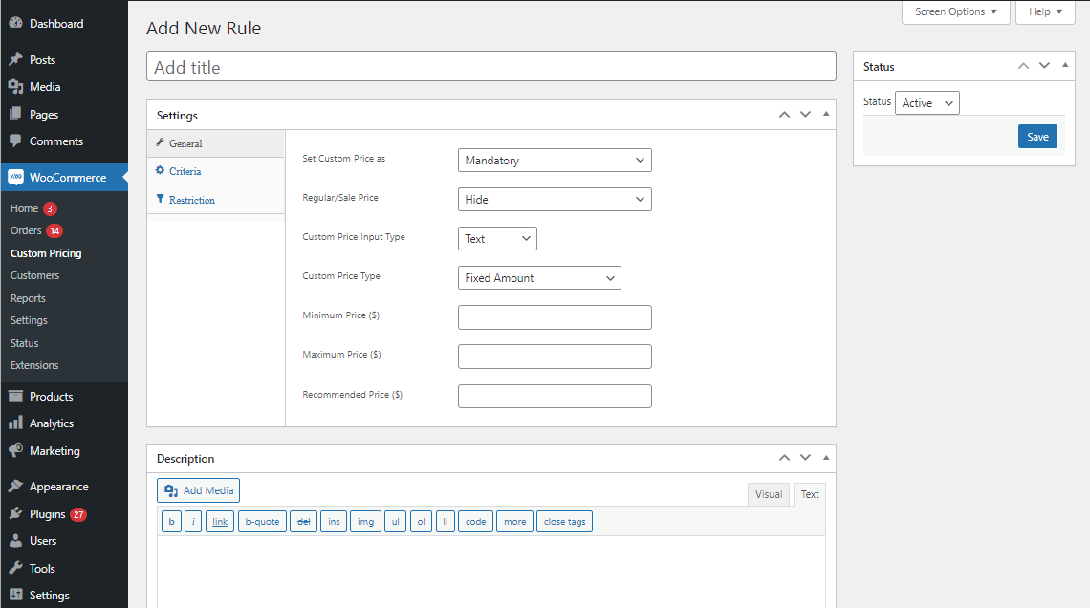Open Custom Pricing submenu item
1090x608 pixels.
tap(46, 253)
